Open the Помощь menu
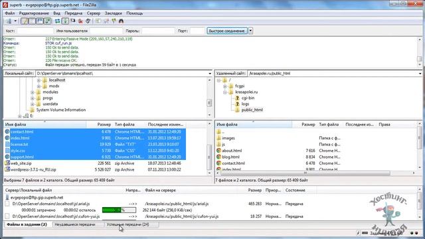The width and height of the screenshot is (425, 239). (134, 13)
